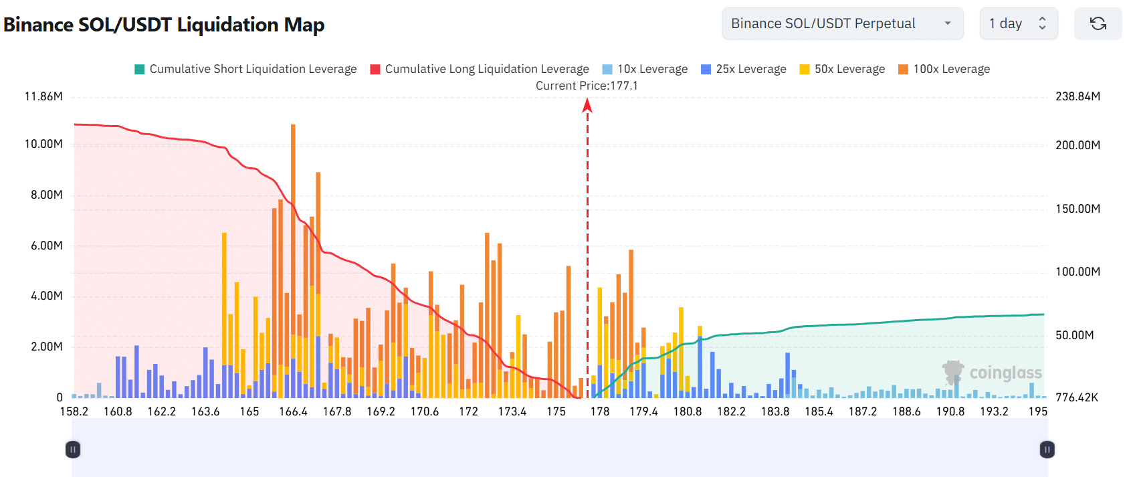Click the 158.2 x-axis price label
Viewport: 1129px width, 477px height.
coord(74,411)
